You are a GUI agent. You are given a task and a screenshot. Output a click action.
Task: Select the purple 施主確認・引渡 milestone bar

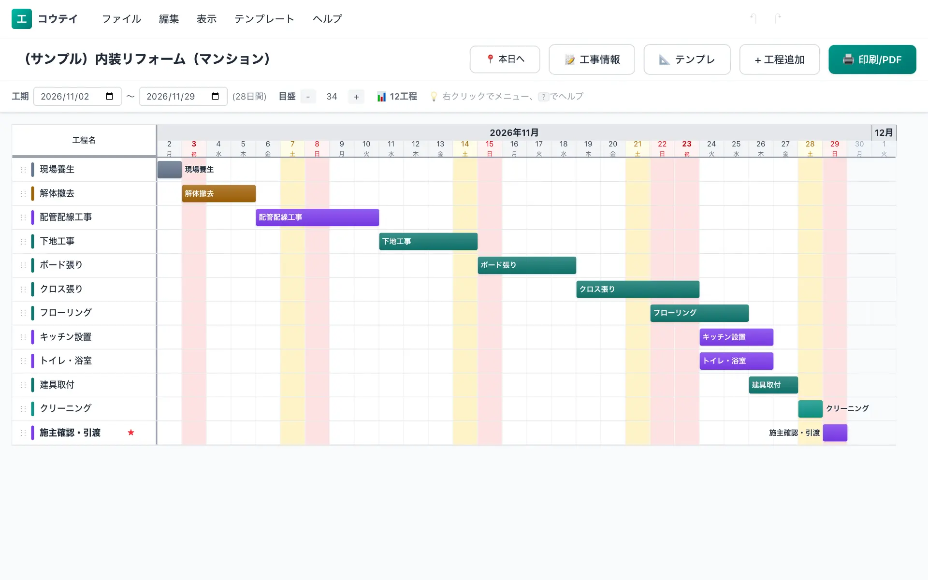835,433
